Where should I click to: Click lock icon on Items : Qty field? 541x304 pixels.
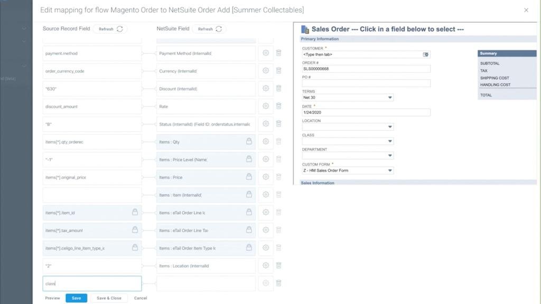tap(249, 141)
